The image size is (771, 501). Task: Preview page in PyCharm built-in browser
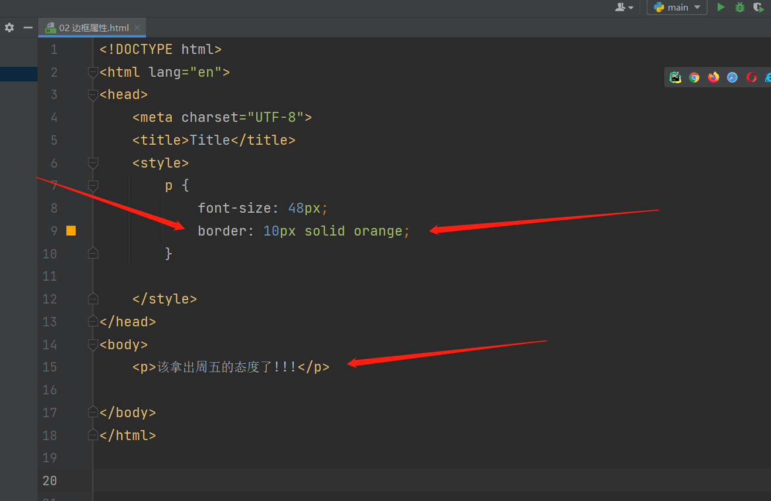(x=675, y=77)
